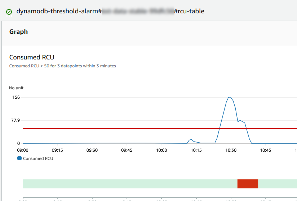Toggle the Consumed RCU legend color swatch

pos(19,158)
